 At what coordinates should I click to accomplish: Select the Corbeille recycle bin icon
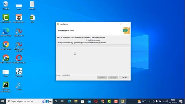pos(6,5)
